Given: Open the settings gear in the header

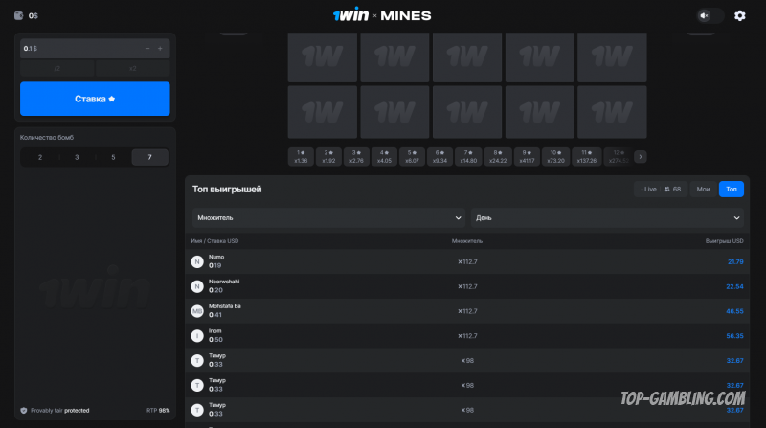Looking at the screenshot, I should click(x=739, y=15).
